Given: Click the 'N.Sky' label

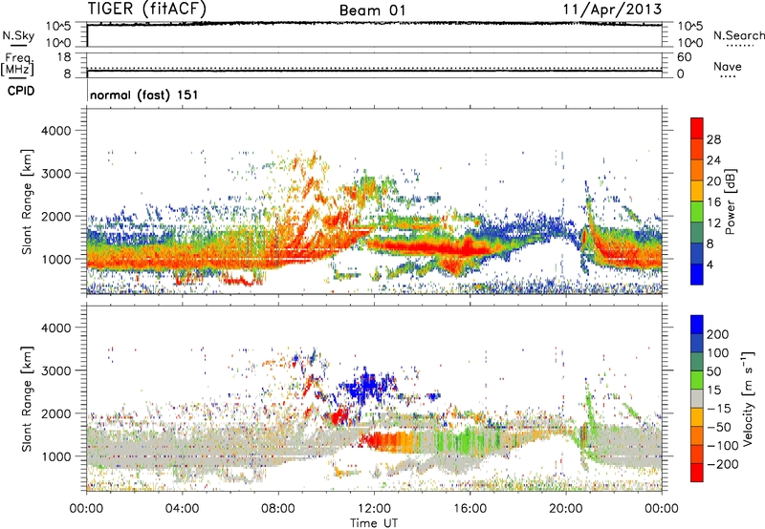Looking at the screenshot, I should pyautogui.click(x=18, y=35).
